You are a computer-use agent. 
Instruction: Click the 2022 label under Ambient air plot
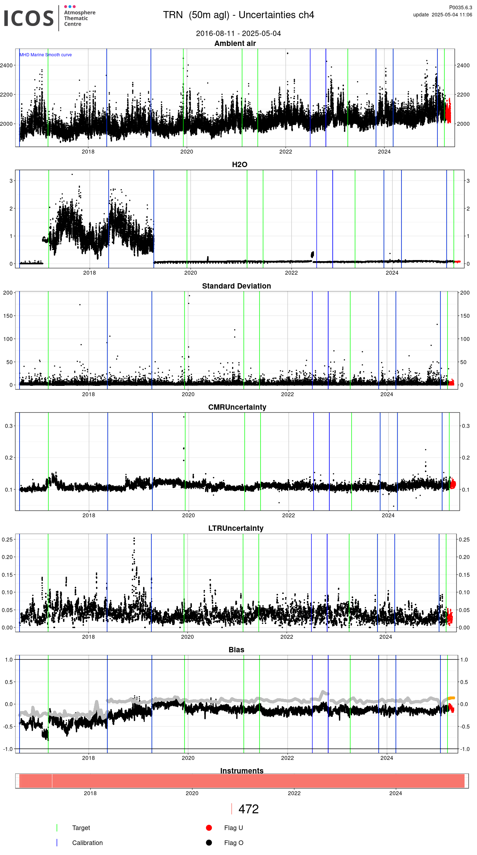pyautogui.click(x=285, y=152)
